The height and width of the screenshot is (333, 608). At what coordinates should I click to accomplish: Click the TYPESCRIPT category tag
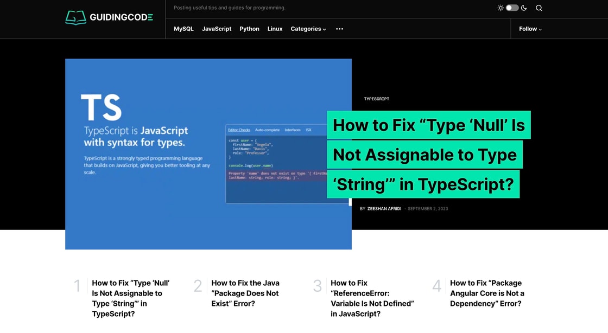(x=376, y=99)
